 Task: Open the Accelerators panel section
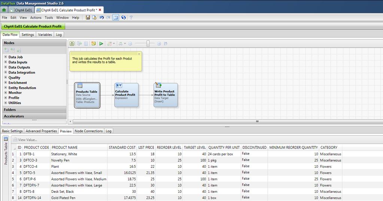tap(34, 116)
